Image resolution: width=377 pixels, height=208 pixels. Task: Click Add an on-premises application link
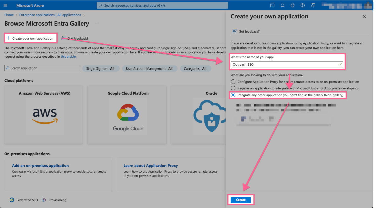click(40, 166)
